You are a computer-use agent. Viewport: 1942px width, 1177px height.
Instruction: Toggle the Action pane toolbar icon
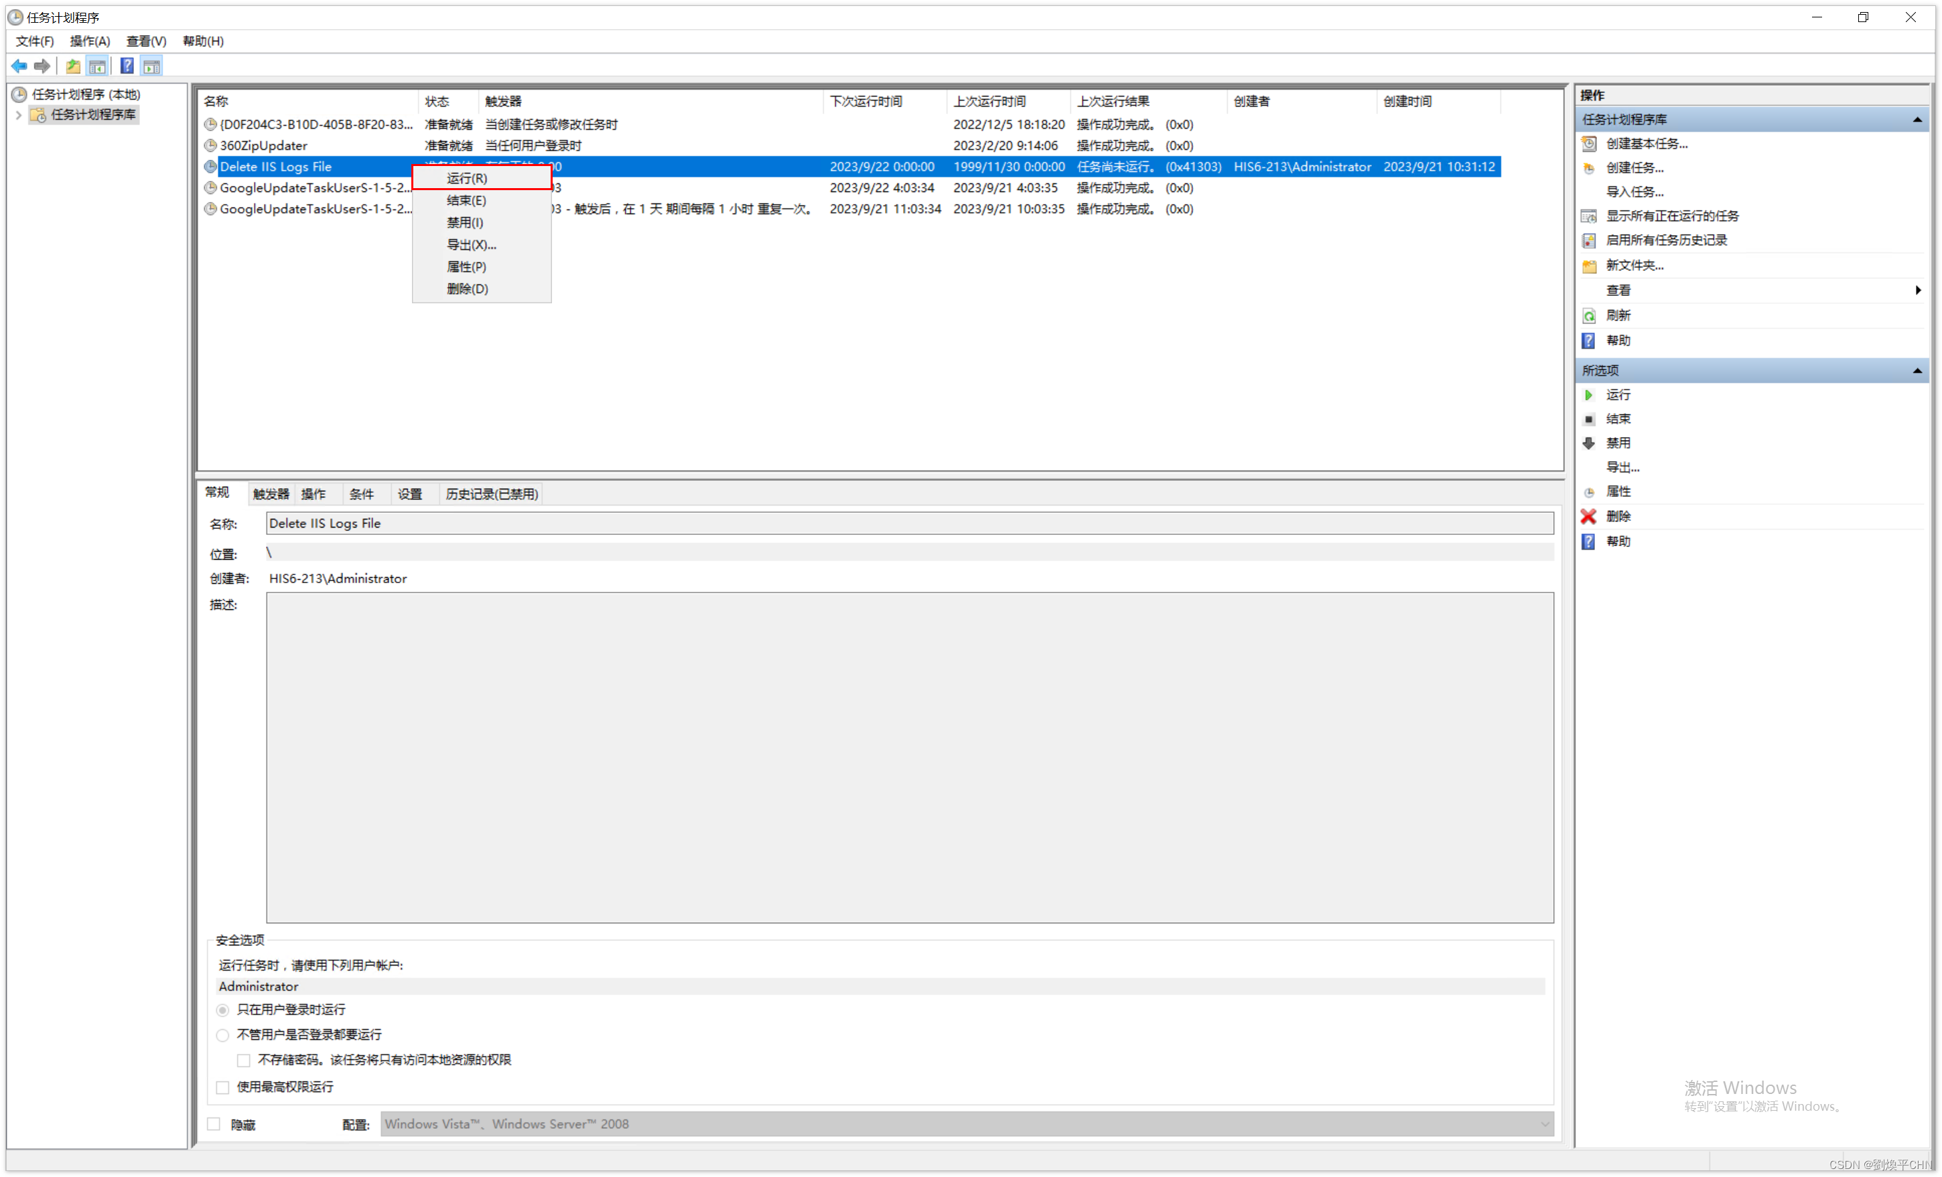coord(152,66)
